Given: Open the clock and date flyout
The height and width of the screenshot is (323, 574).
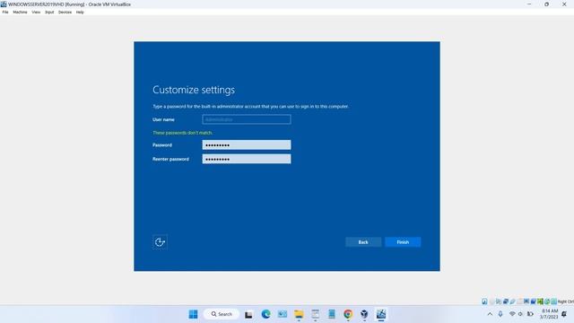Looking at the screenshot, I should [x=549, y=314].
